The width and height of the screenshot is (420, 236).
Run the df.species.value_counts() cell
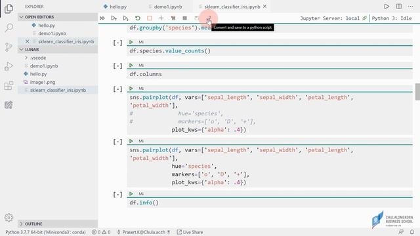[131, 42]
